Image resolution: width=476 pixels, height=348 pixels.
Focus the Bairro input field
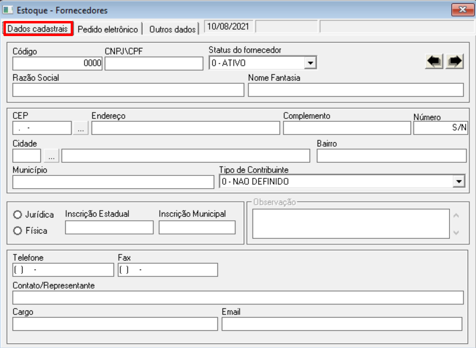[x=392, y=155]
